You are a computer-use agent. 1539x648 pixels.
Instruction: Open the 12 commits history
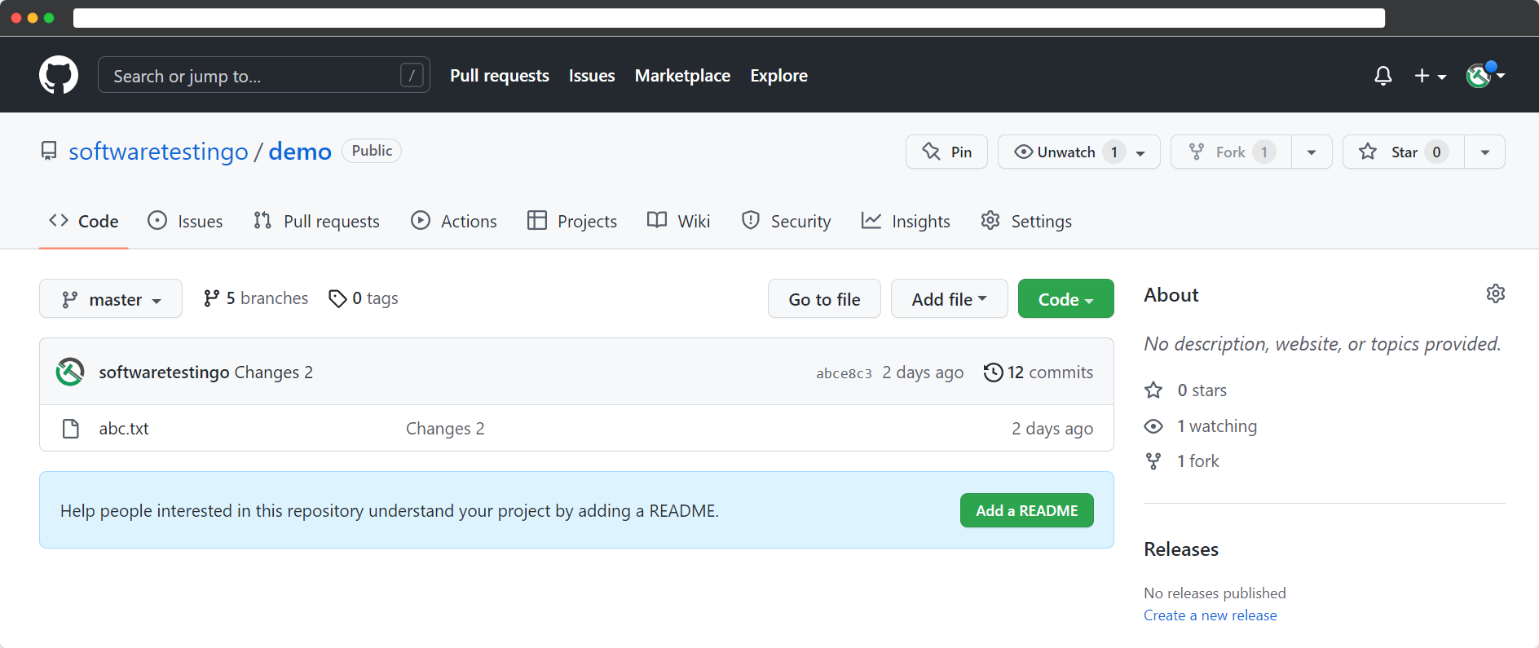tap(1038, 372)
